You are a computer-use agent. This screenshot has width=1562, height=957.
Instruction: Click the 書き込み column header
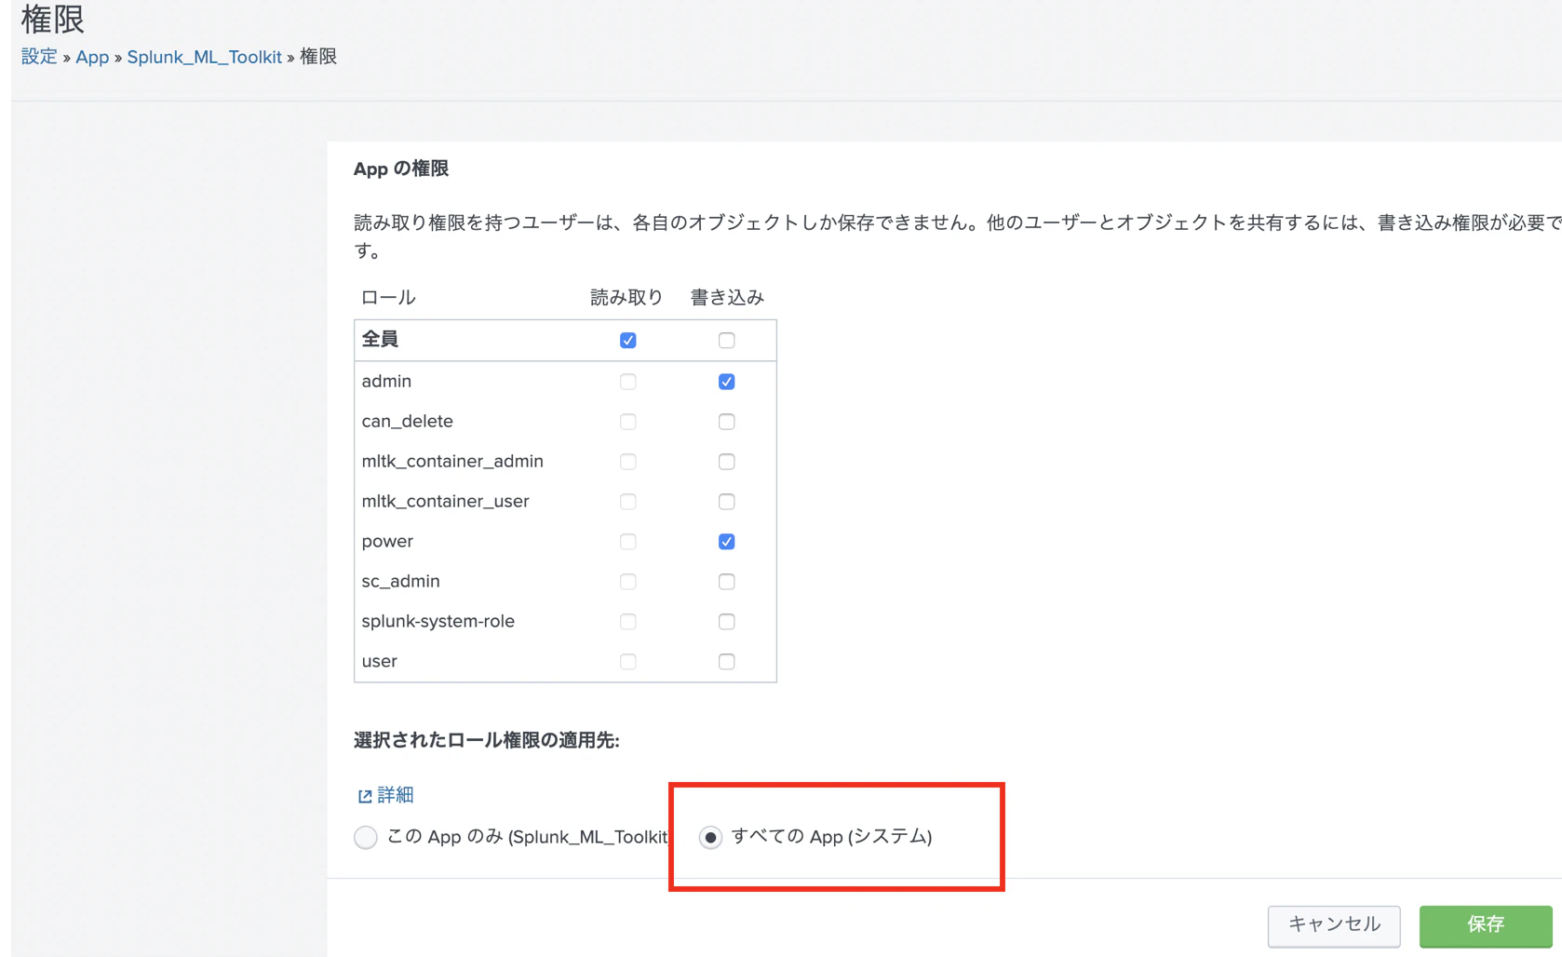[727, 298]
